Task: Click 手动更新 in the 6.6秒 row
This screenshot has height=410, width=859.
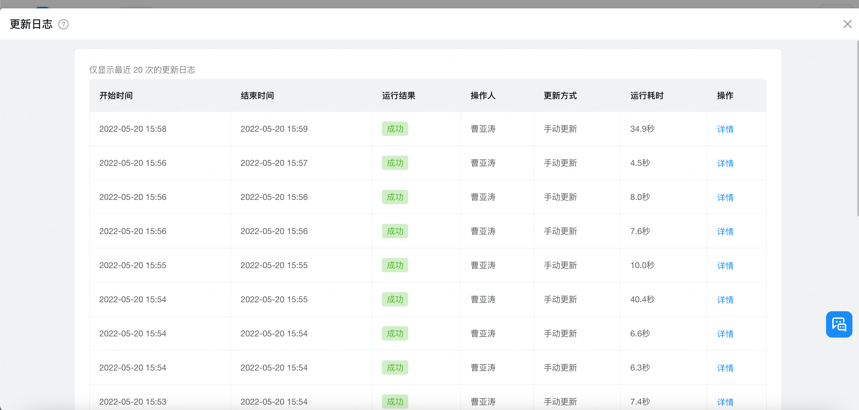Action: click(560, 333)
